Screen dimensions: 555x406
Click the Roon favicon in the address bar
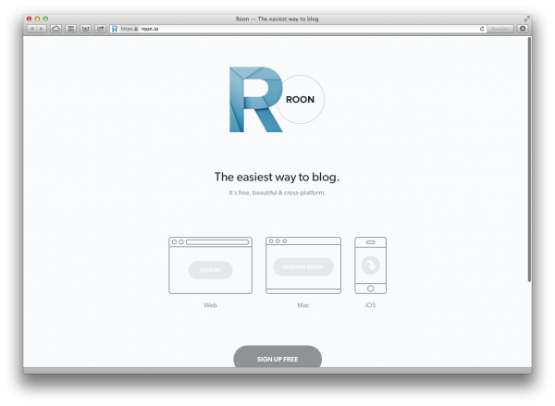click(x=115, y=29)
